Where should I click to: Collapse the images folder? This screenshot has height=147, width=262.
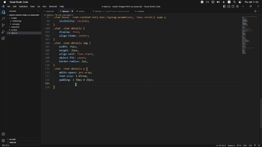(x=14, y=18)
